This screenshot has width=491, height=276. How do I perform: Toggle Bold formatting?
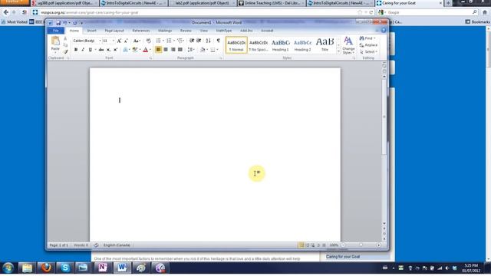tap(76, 50)
